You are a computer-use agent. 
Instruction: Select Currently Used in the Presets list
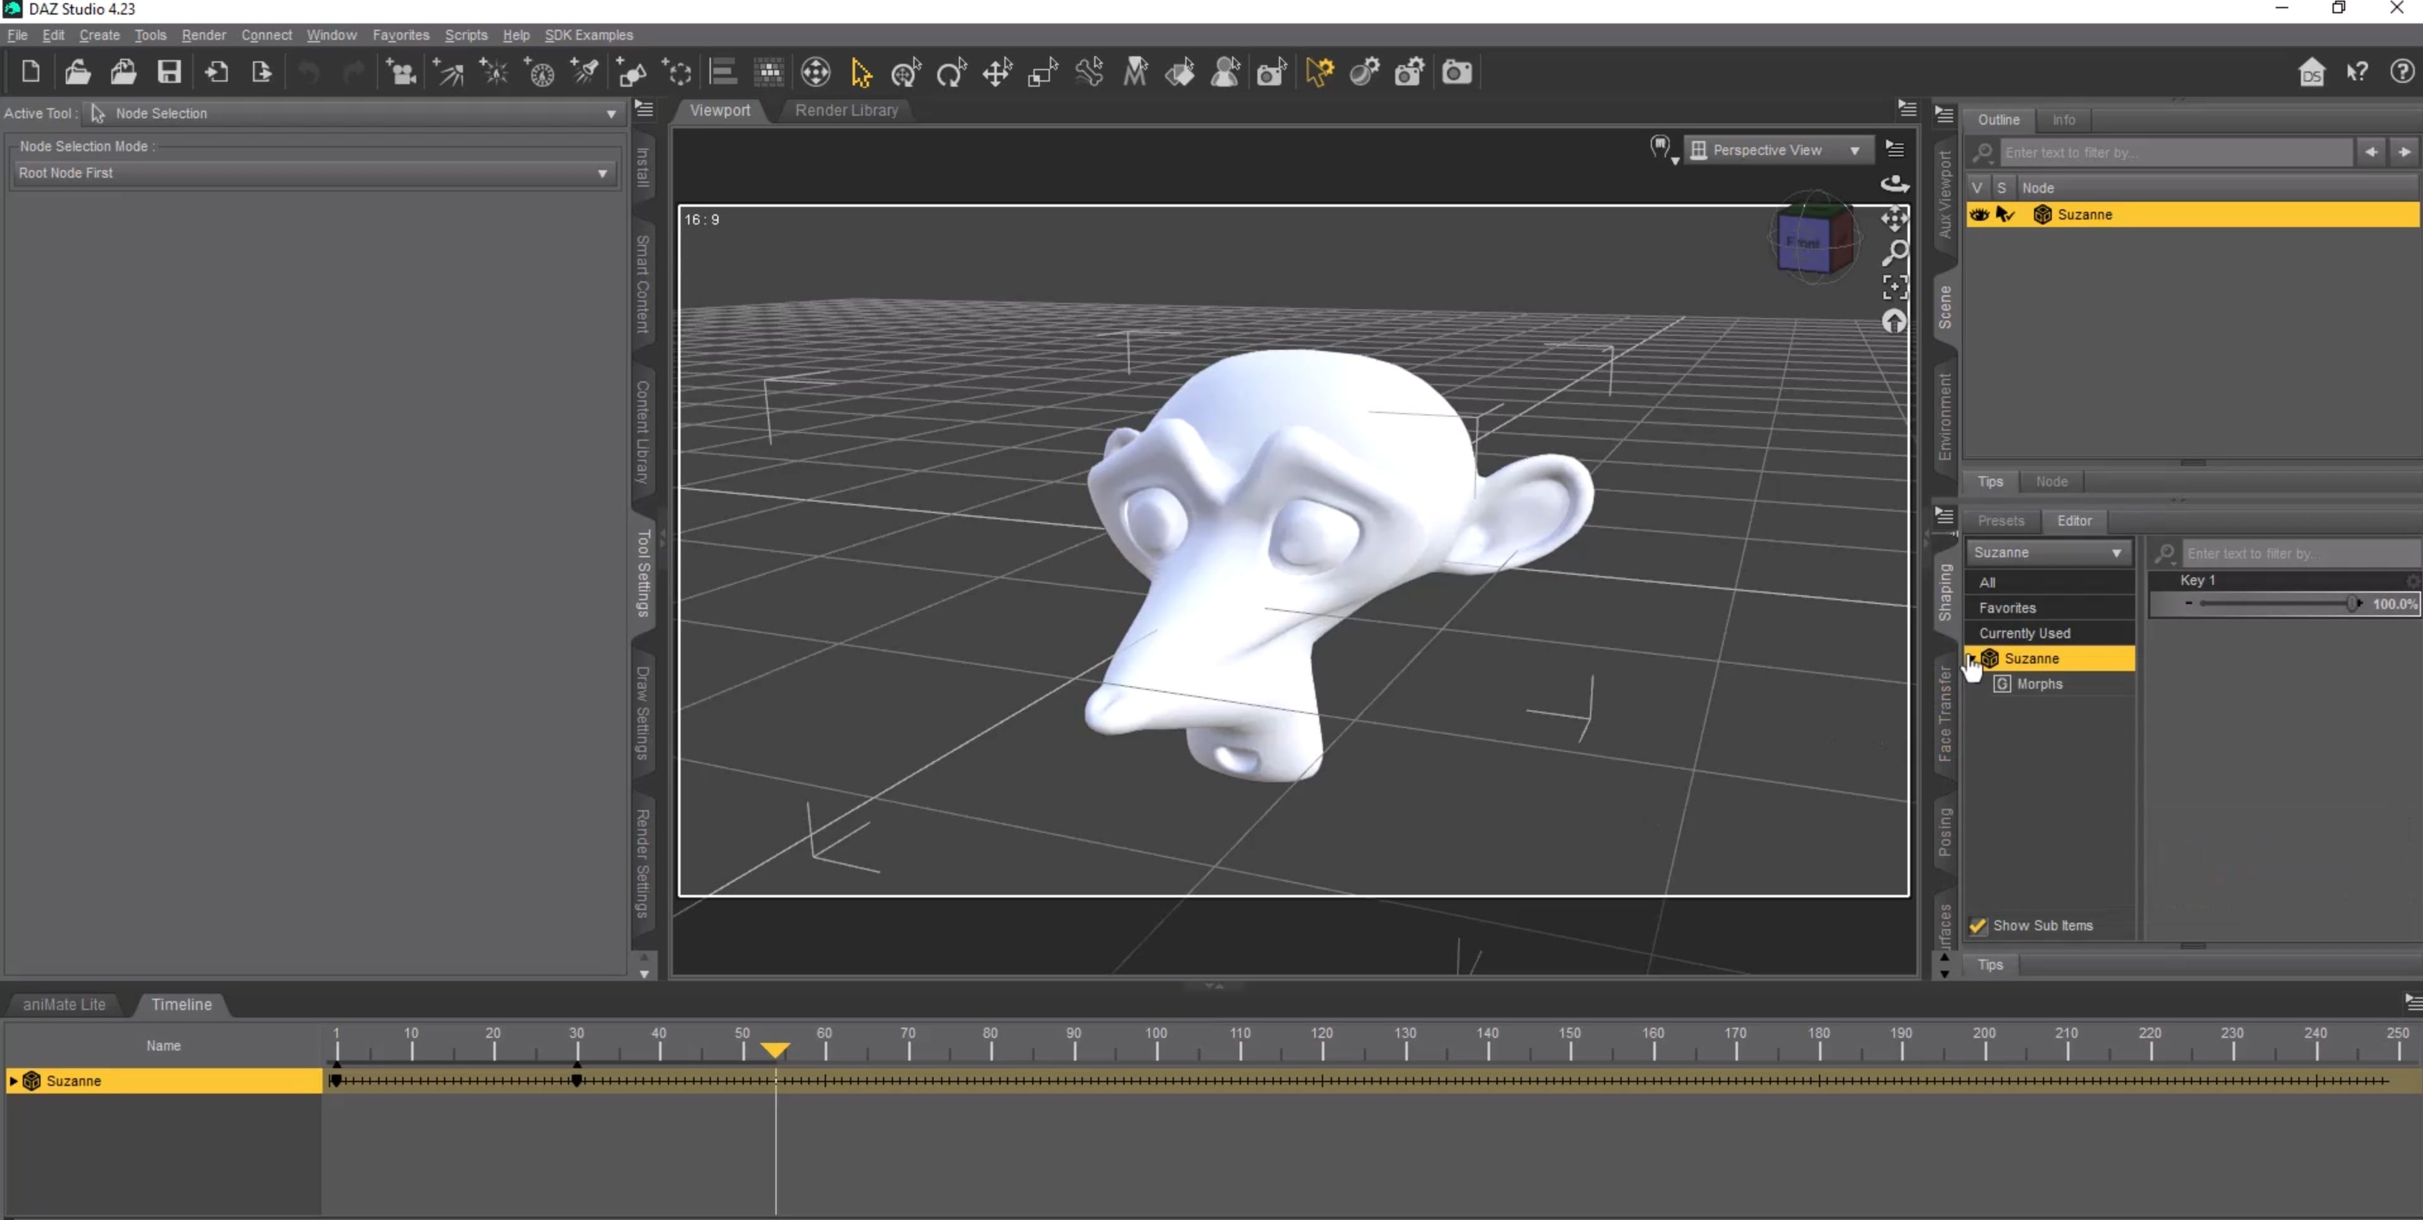[2024, 632]
